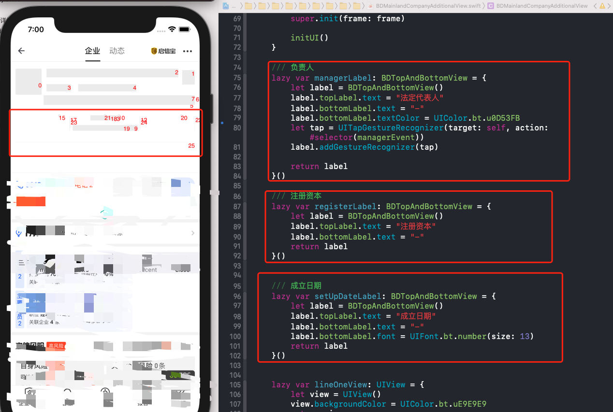Go to previous issue with the left chevron
Viewport: 613px width, 412px height.
(x=595, y=6)
